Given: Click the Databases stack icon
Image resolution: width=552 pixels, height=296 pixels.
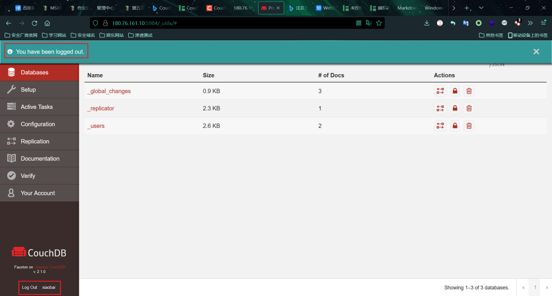Looking at the screenshot, I should coord(11,72).
